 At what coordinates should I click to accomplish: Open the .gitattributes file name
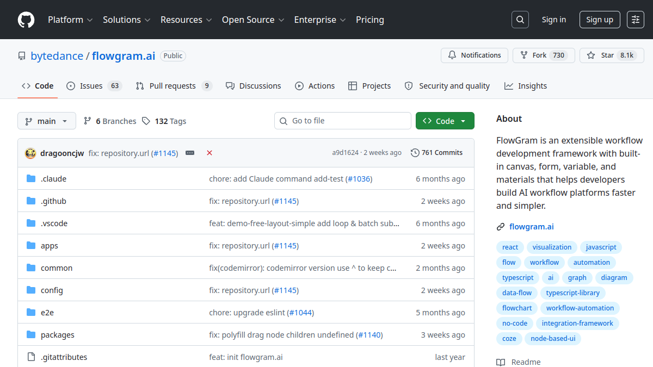pos(64,357)
